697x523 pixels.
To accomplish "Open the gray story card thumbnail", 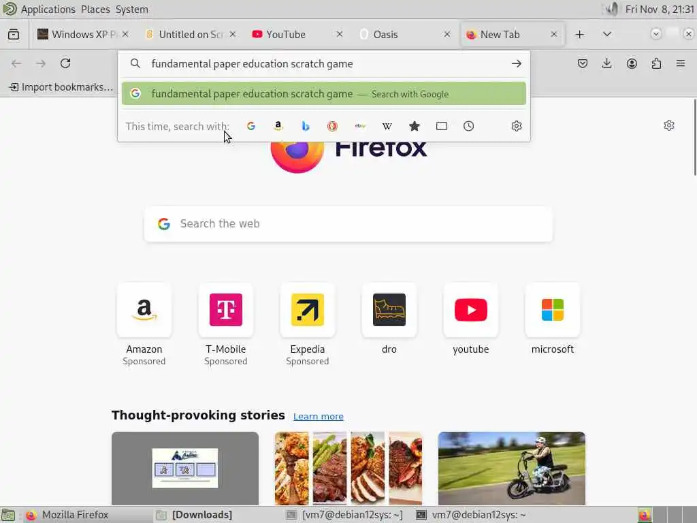I will tap(185, 469).
